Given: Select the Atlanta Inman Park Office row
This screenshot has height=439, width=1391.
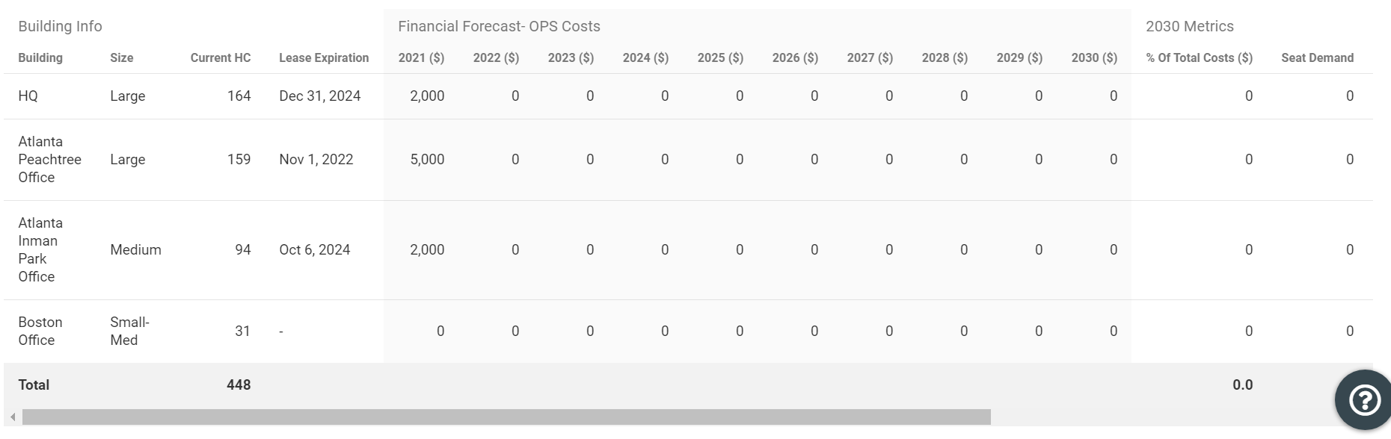Looking at the screenshot, I should click(x=688, y=250).
